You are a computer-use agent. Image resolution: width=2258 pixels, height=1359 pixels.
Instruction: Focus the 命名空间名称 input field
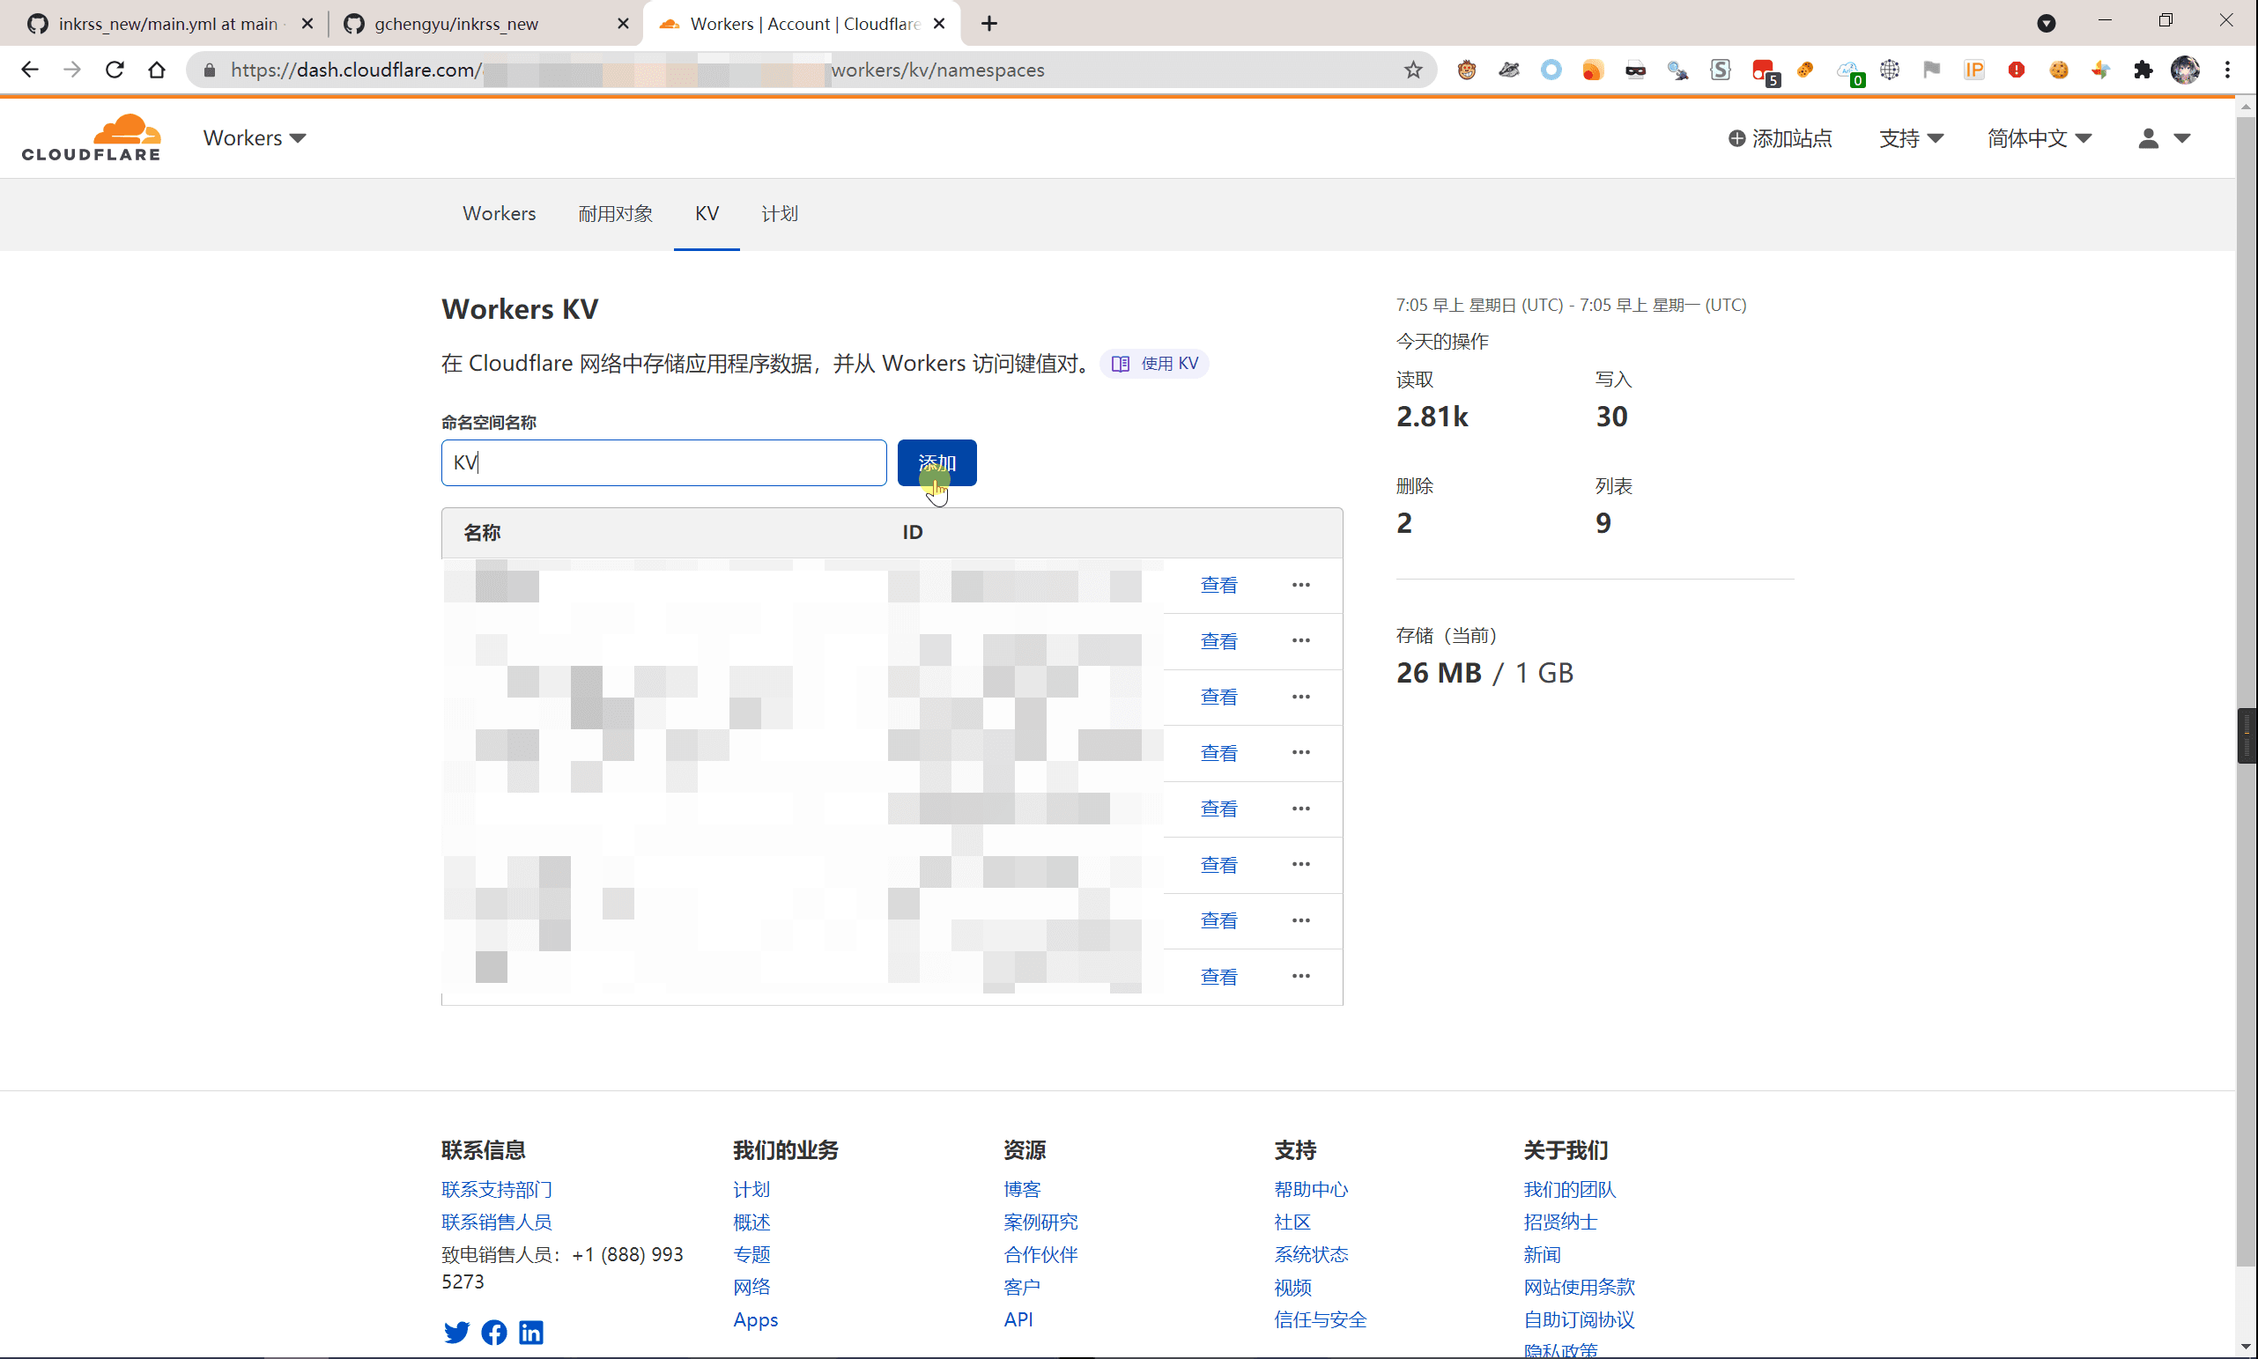(663, 462)
